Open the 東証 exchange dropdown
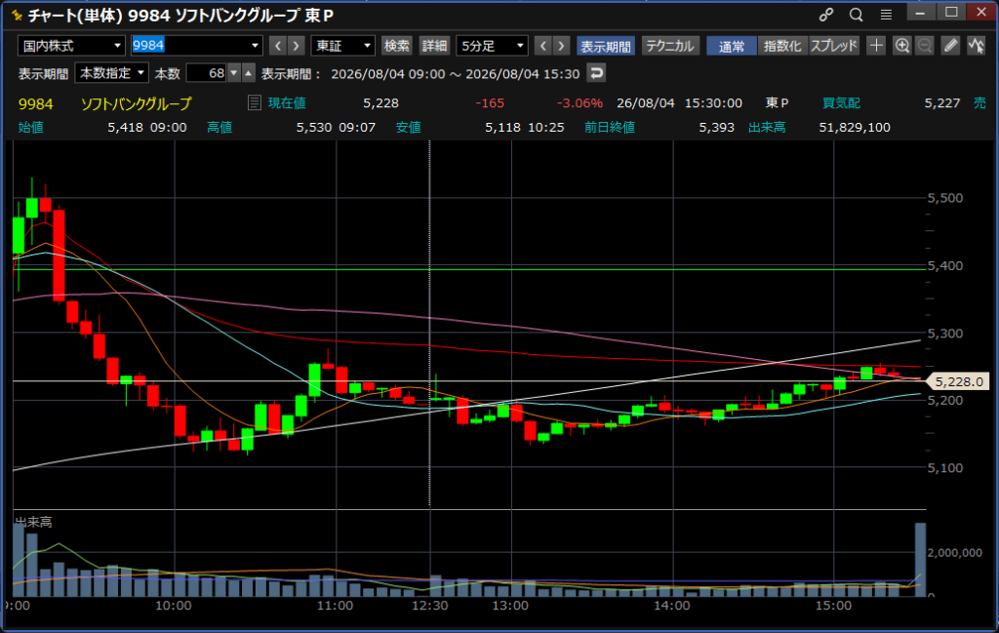This screenshot has height=633, width=999. point(342,45)
